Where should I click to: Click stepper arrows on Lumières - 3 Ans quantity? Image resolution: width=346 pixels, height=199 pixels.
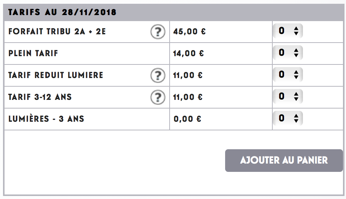[x=296, y=118]
